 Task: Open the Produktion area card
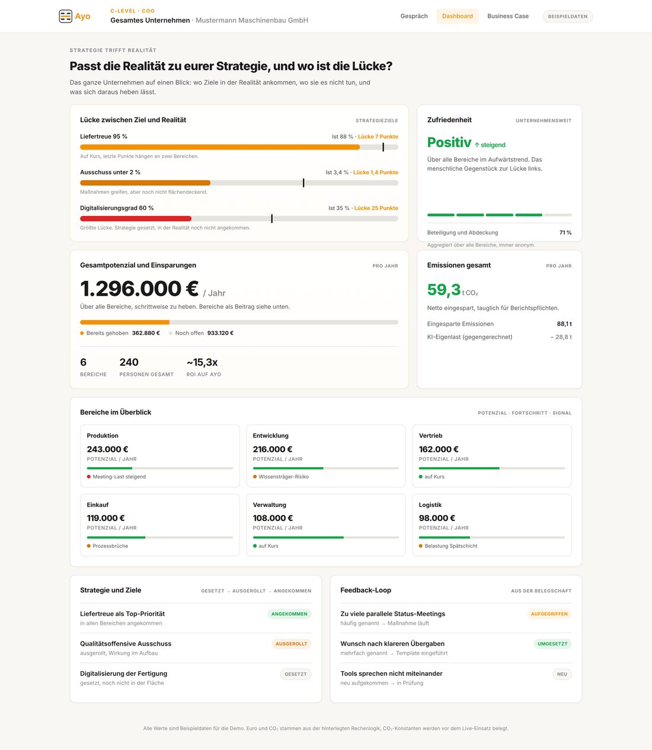click(x=160, y=456)
